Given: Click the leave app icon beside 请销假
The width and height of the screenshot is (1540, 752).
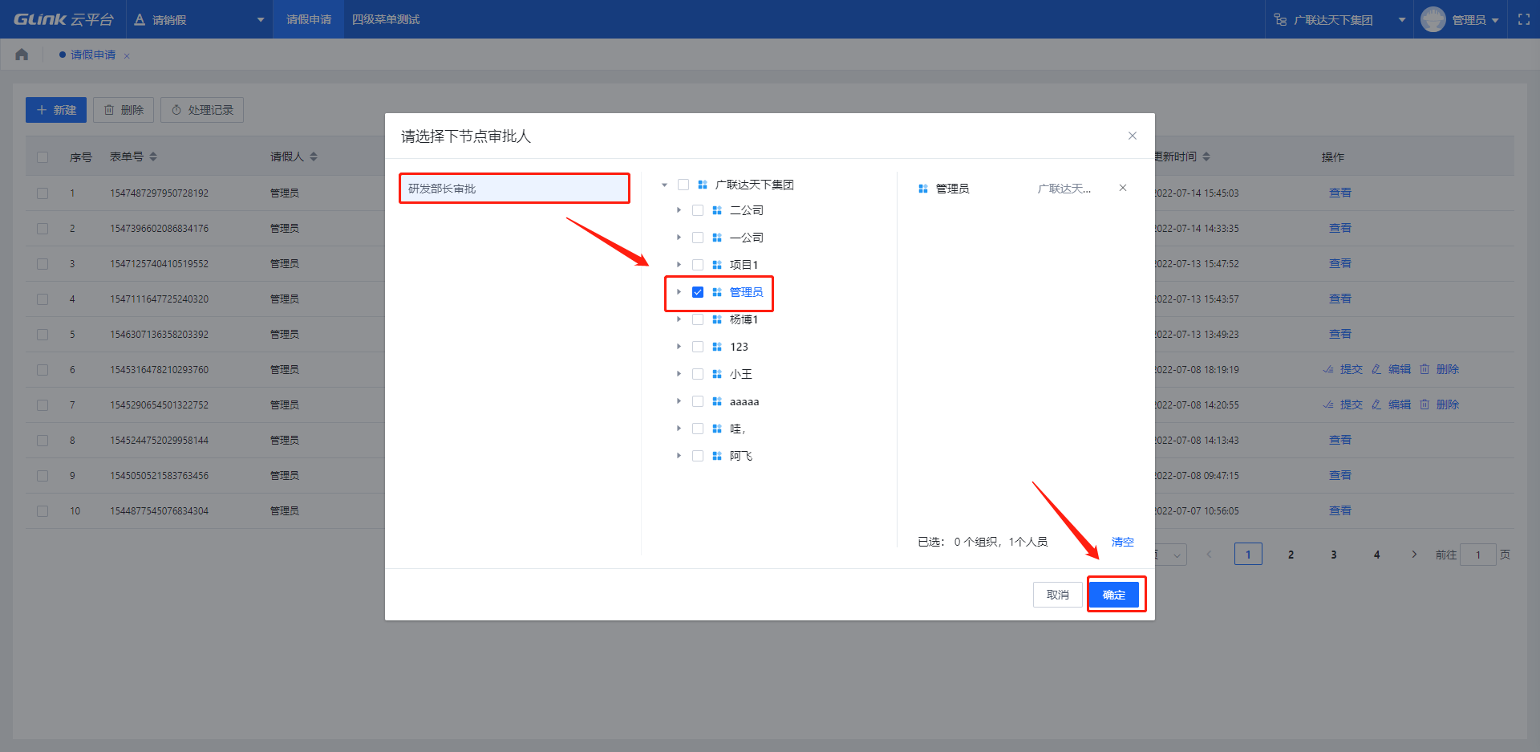Looking at the screenshot, I should point(140,19).
